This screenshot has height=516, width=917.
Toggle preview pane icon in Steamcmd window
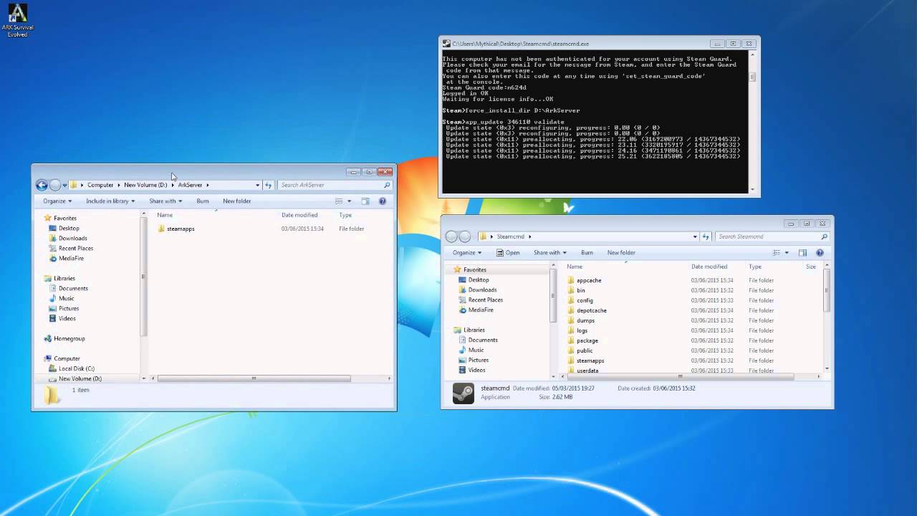[802, 253]
